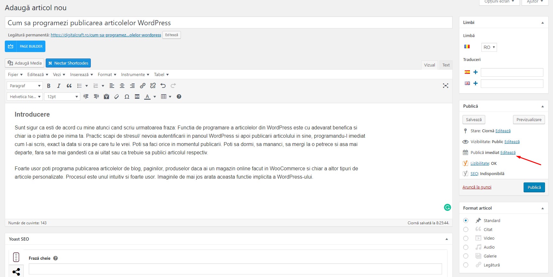Open the Paragraf style dropdown
The image size is (553, 277).
tap(25, 86)
